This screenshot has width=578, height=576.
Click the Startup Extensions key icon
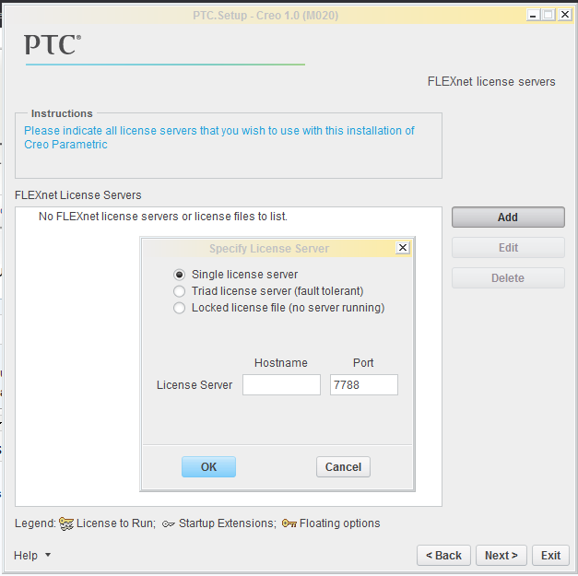(169, 524)
